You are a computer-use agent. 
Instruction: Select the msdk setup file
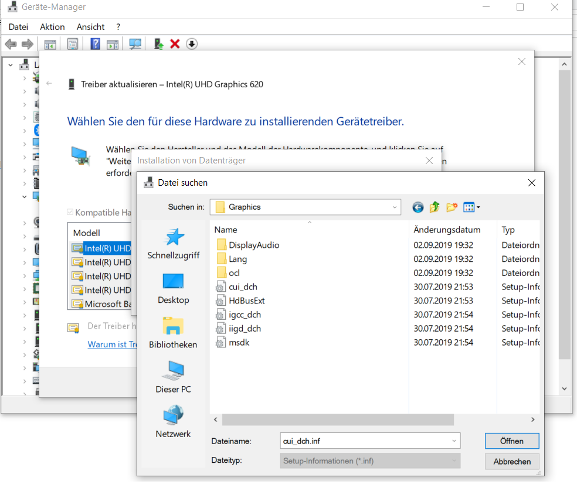tap(233, 343)
